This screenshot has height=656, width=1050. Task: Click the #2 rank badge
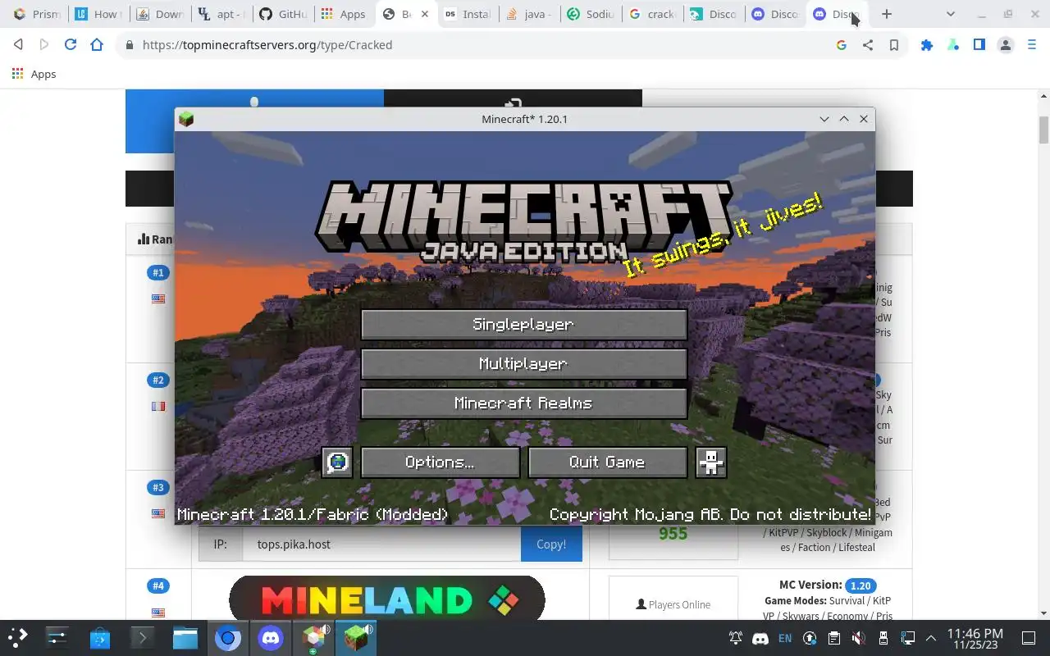(158, 380)
